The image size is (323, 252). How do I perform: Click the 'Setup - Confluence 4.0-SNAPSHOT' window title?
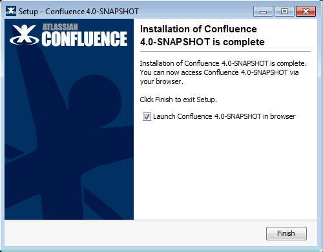click(79, 12)
